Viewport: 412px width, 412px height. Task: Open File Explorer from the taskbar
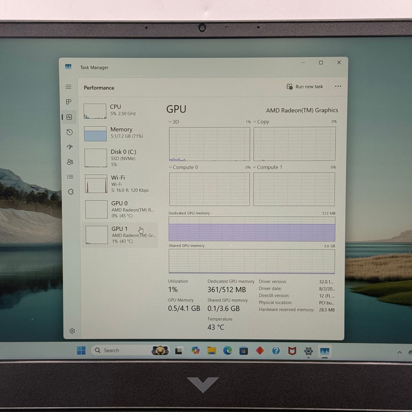click(212, 350)
